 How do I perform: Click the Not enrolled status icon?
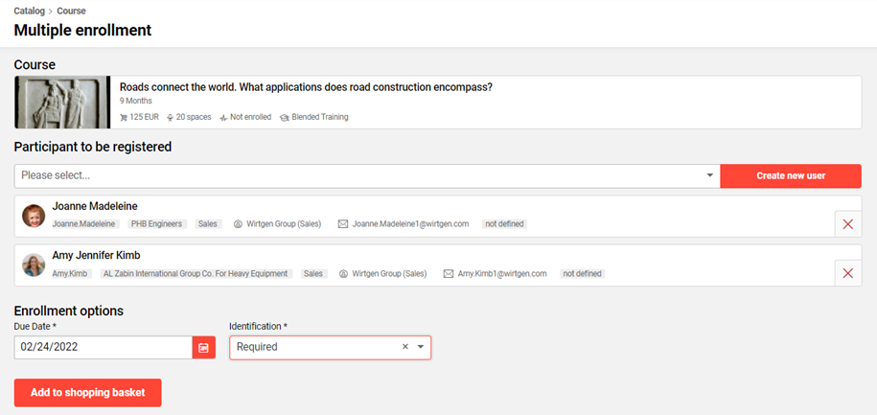click(223, 117)
